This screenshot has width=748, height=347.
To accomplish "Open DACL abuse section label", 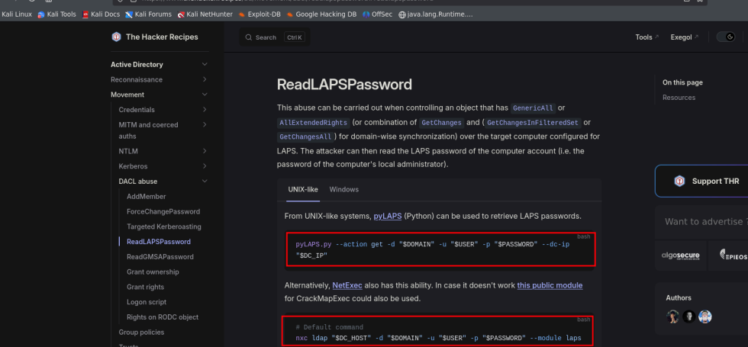I will 138,182.
